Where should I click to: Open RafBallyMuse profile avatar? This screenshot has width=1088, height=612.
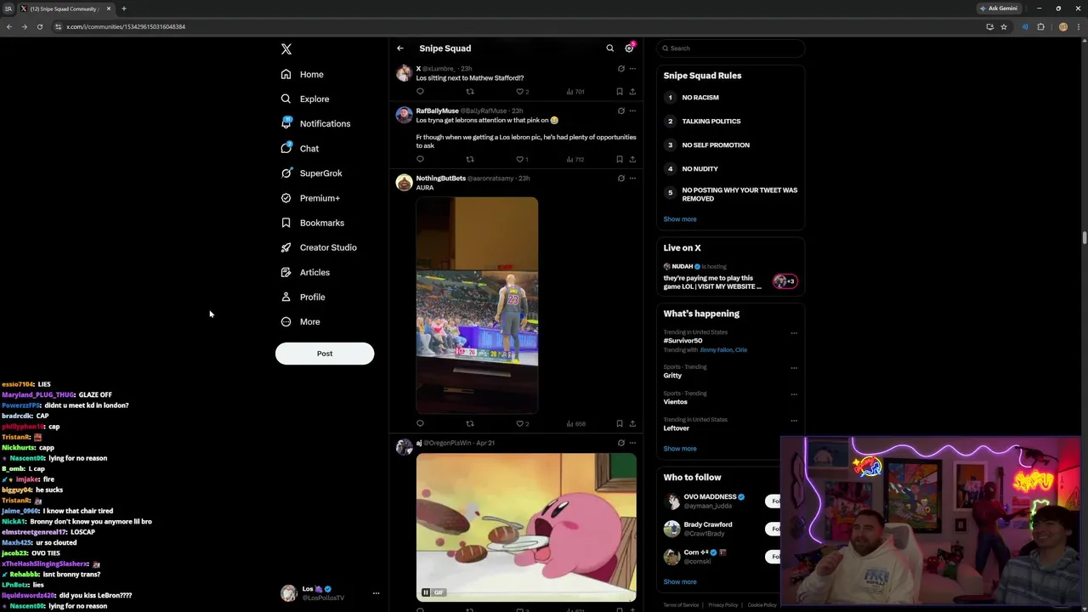[x=404, y=115]
